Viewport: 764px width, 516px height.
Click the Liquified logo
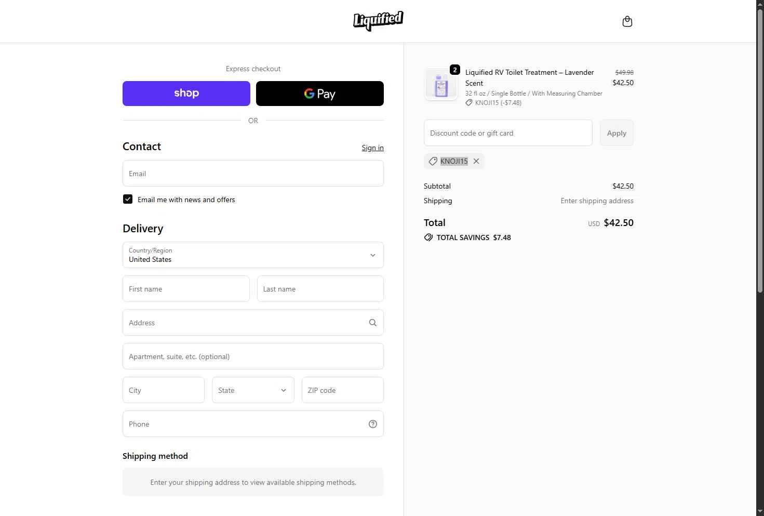coord(378,21)
